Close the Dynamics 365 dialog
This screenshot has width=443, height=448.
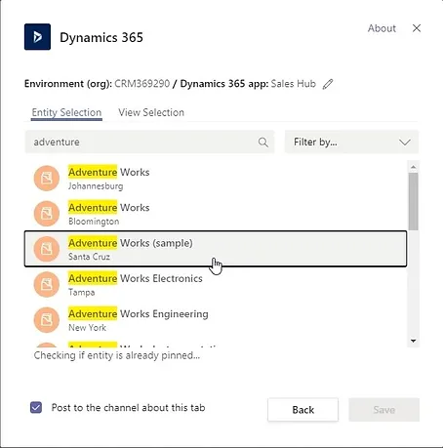click(417, 28)
